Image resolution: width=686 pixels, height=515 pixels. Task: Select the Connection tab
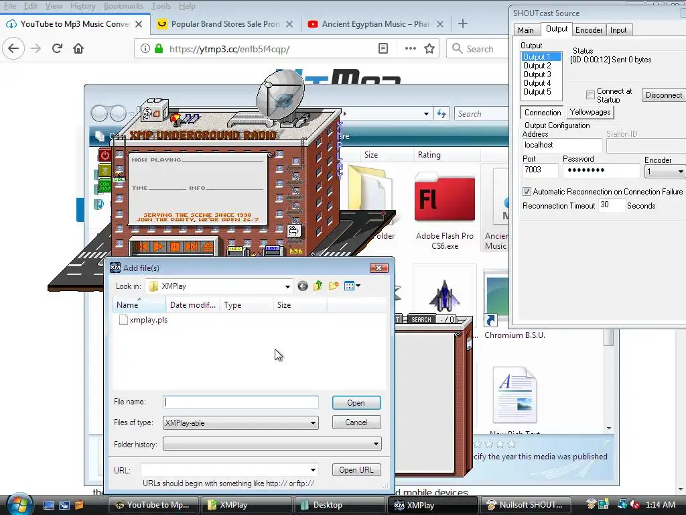pyautogui.click(x=543, y=113)
